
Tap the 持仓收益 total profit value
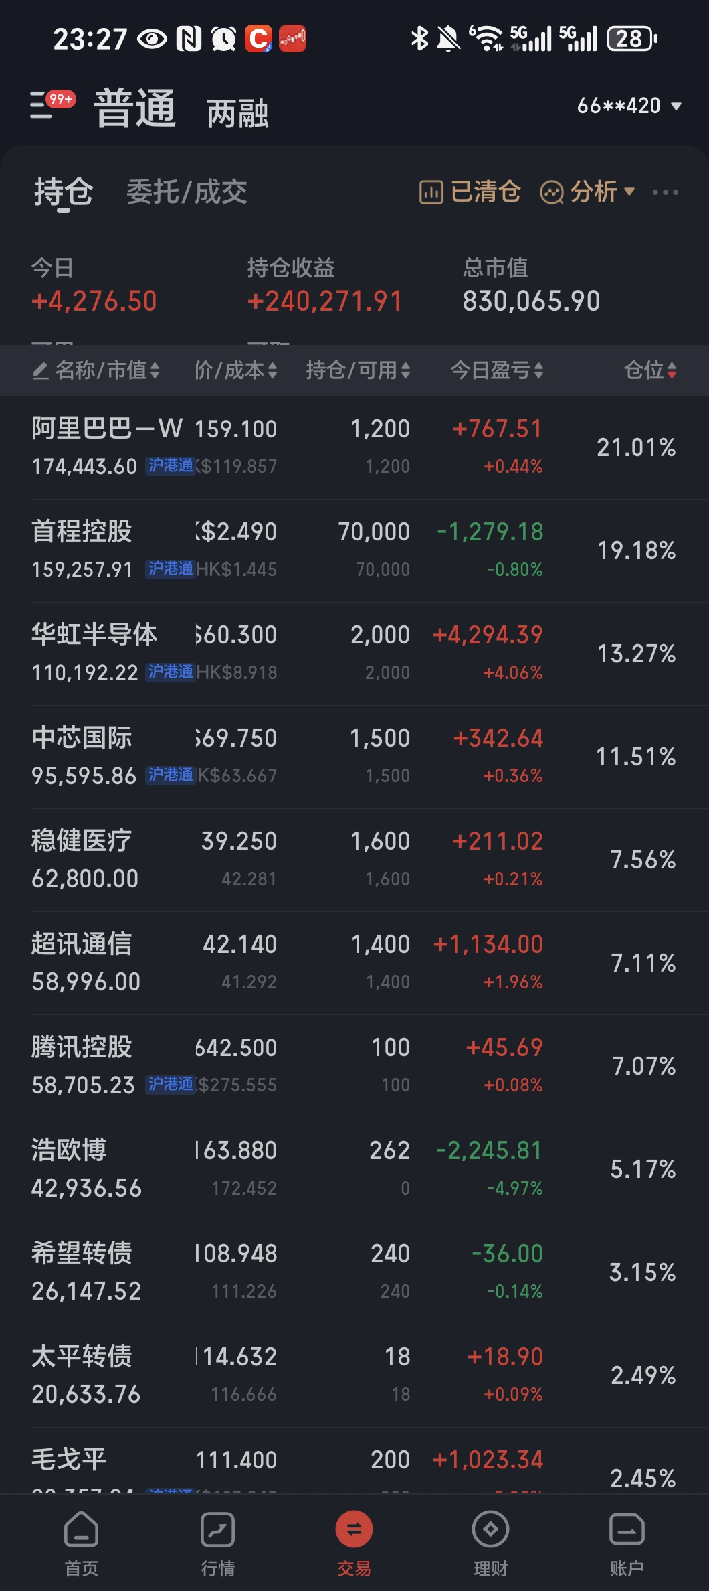pyautogui.click(x=324, y=301)
